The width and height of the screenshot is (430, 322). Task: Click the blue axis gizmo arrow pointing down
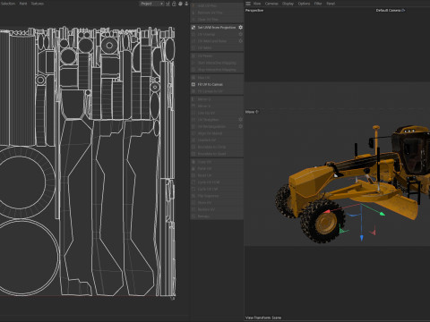click(362, 238)
